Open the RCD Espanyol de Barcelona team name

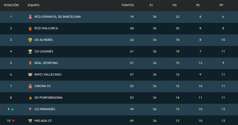58,17
